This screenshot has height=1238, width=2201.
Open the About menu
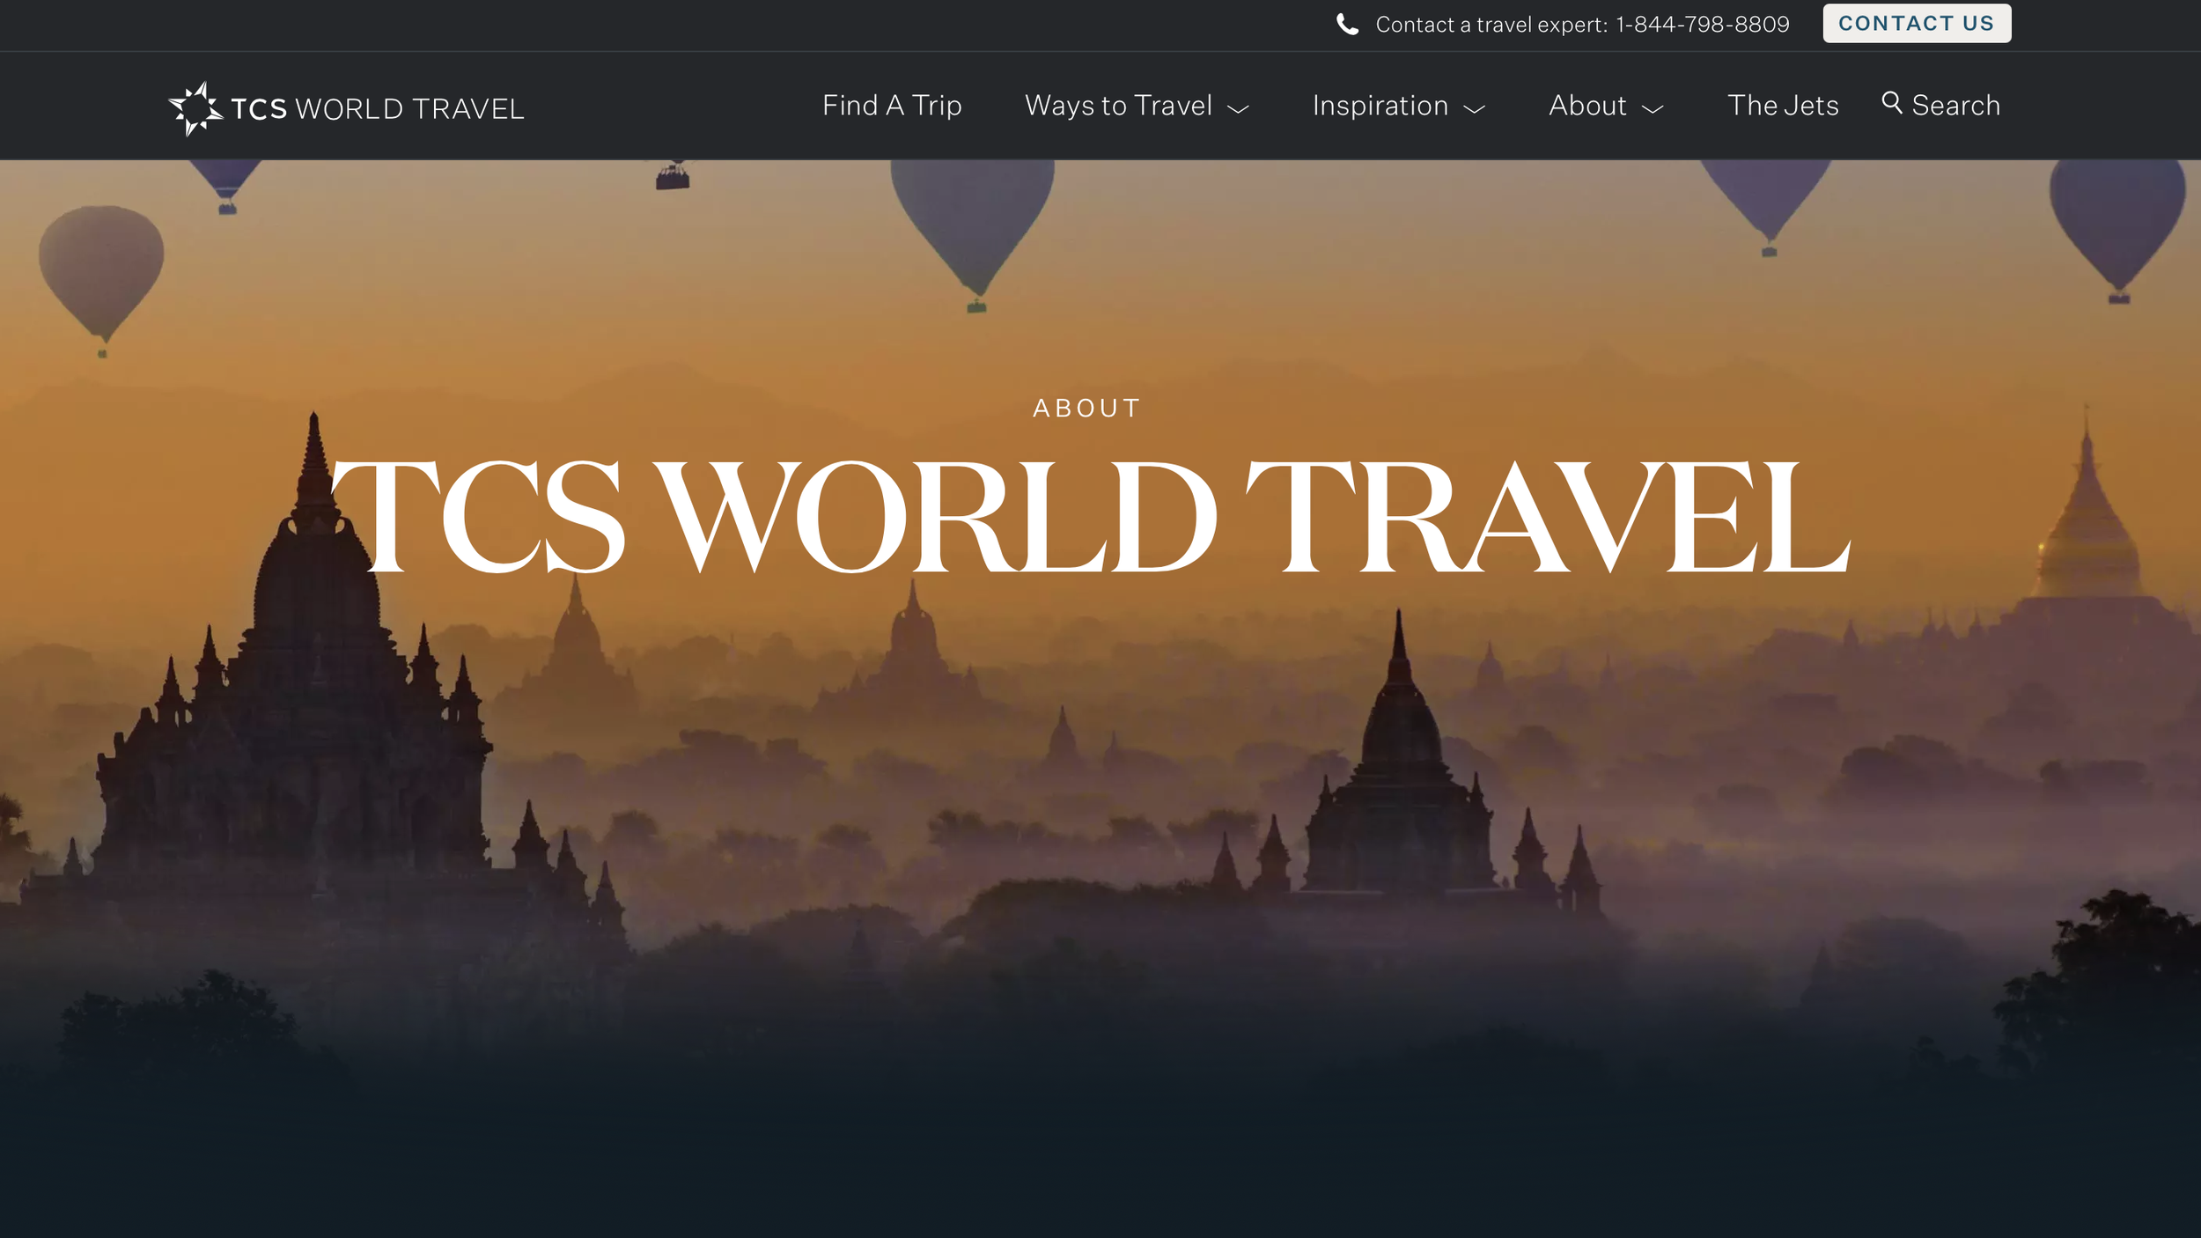(x=1587, y=106)
